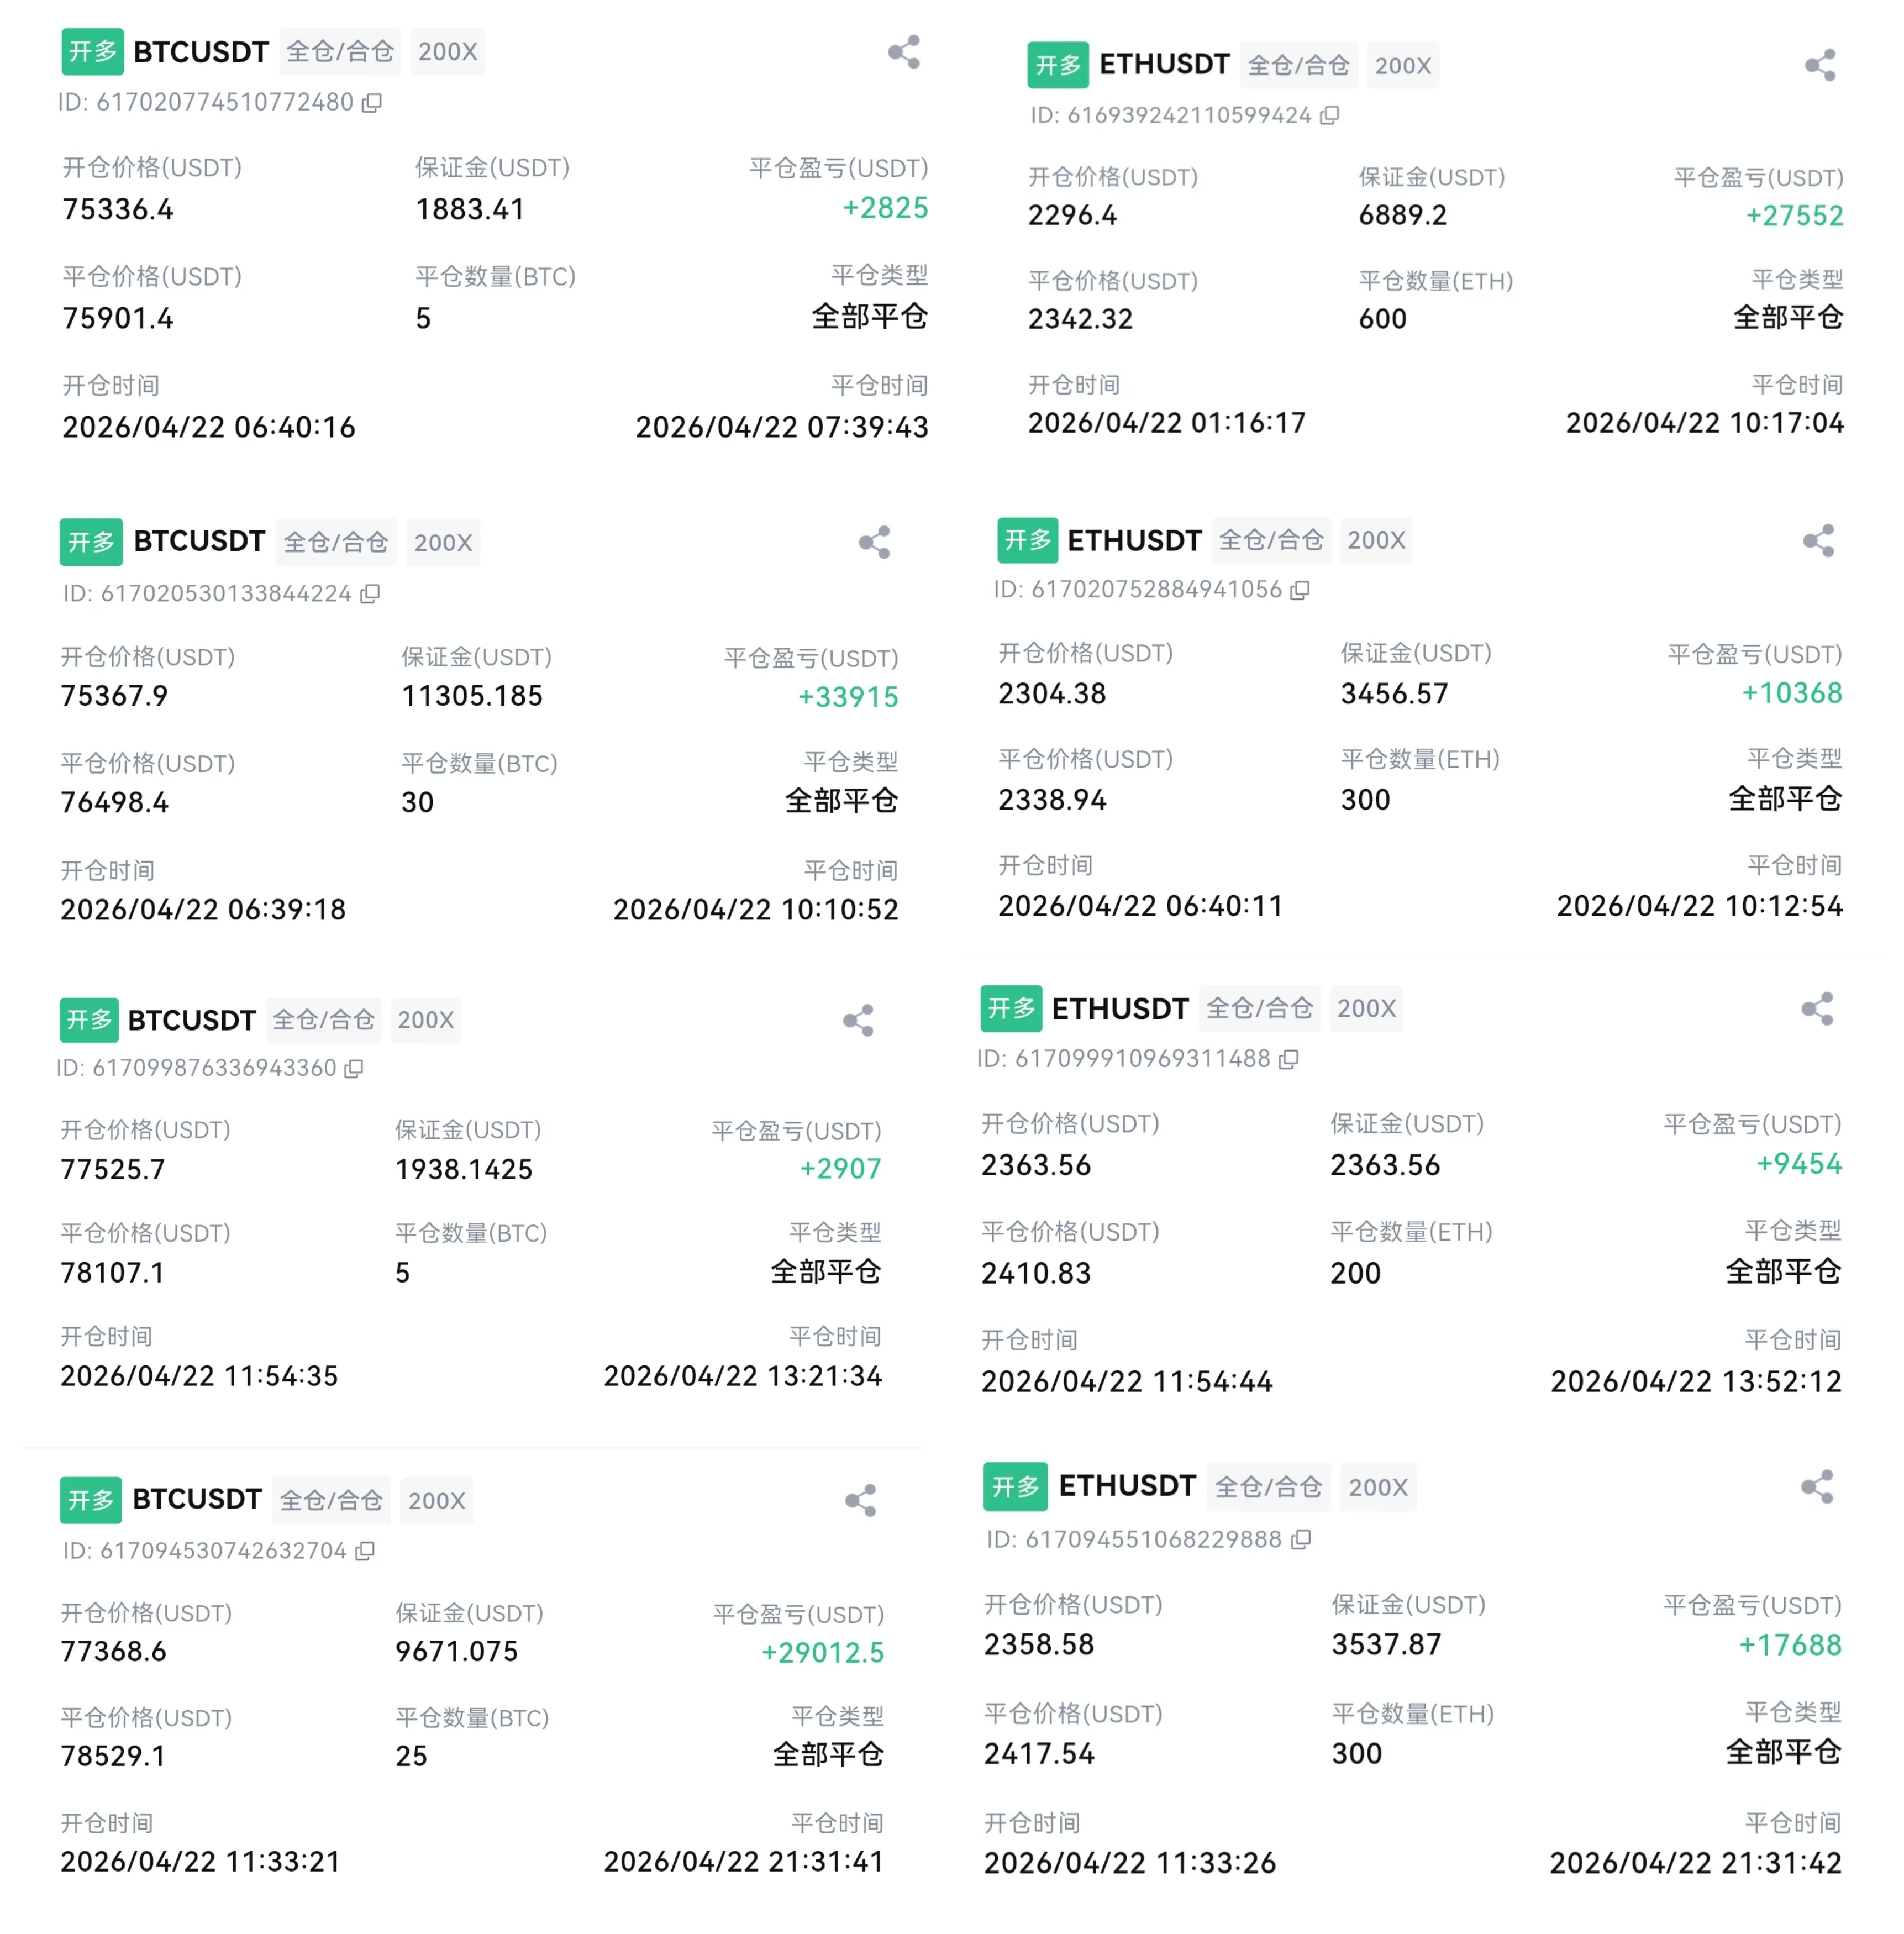
Task: Share the BTCUSDT trade with profit +29012.5
Action: coord(860,1500)
